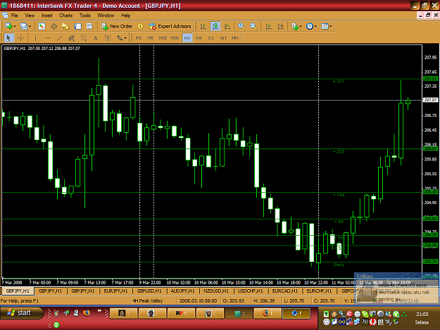Image resolution: width=440 pixels, height=330 pixels.
Task: Select the arrow Cursor tool
Action: coord(8,37)
